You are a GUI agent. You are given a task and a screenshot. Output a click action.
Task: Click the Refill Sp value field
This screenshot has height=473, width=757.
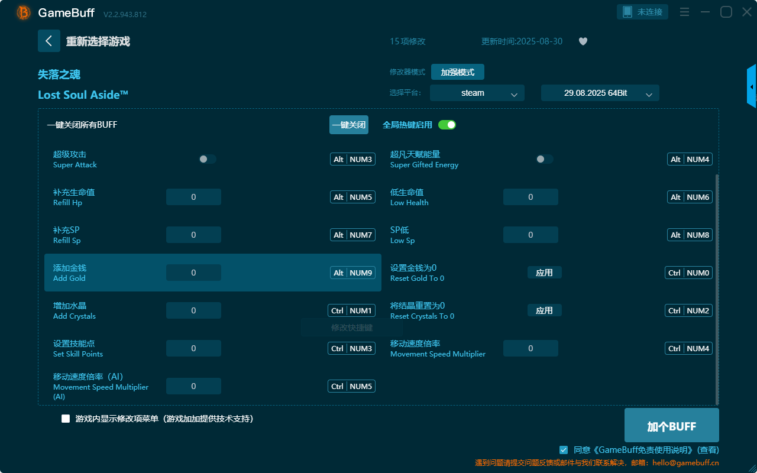(x=193, y=235)
